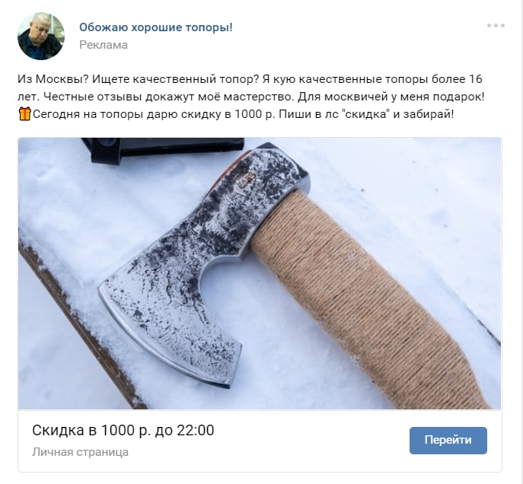523x484 pixels.
Task: Click the maker's stamp on the axe head
Action: tap(247, 175)
